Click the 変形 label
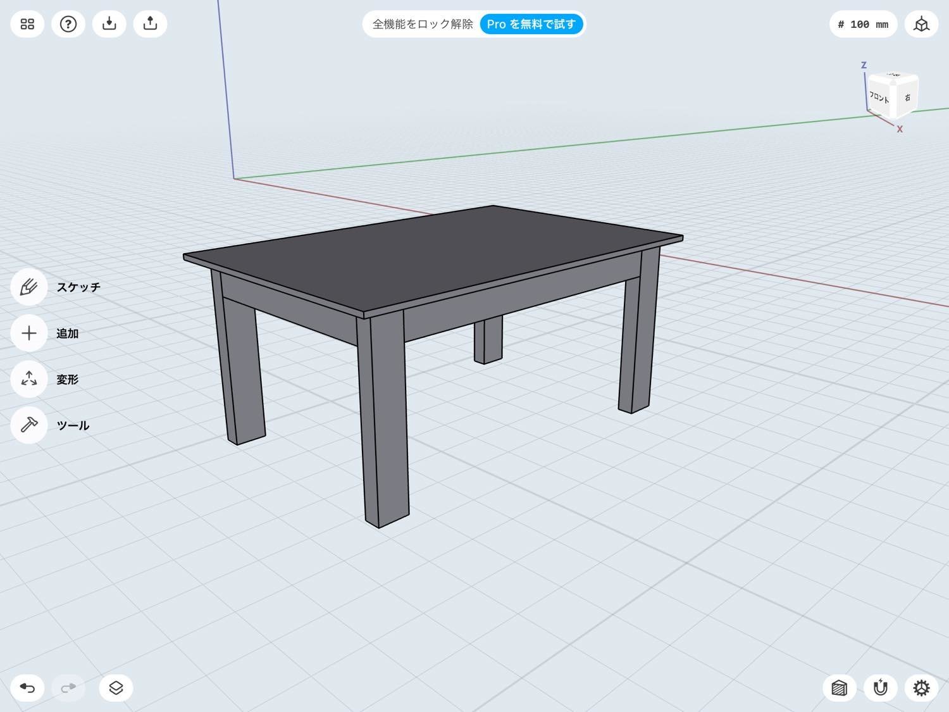The height and width of the screenshot is (712, 949). point(67,379)
